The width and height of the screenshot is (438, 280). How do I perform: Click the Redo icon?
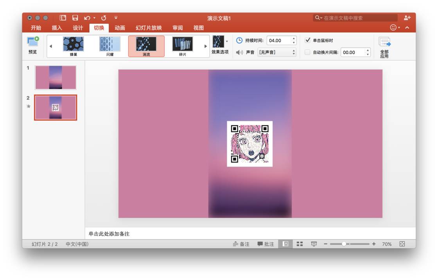point(104,18)
